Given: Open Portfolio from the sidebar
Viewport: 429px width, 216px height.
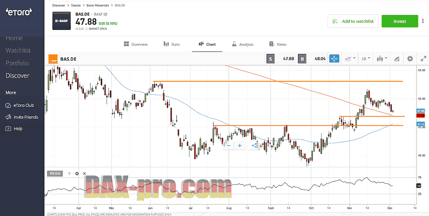Looking at the screenshot, I should [x=17, y=63].
